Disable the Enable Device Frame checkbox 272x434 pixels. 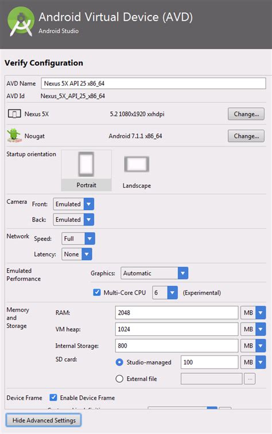click(53, 397)
